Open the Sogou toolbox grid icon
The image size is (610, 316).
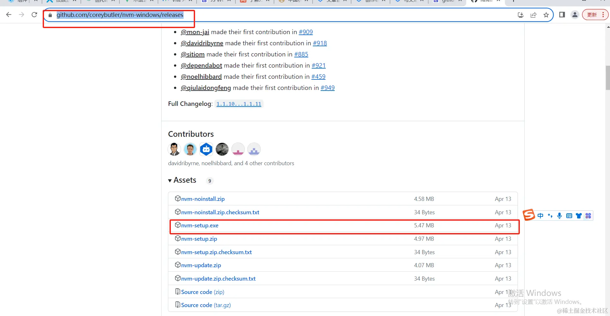588,216
